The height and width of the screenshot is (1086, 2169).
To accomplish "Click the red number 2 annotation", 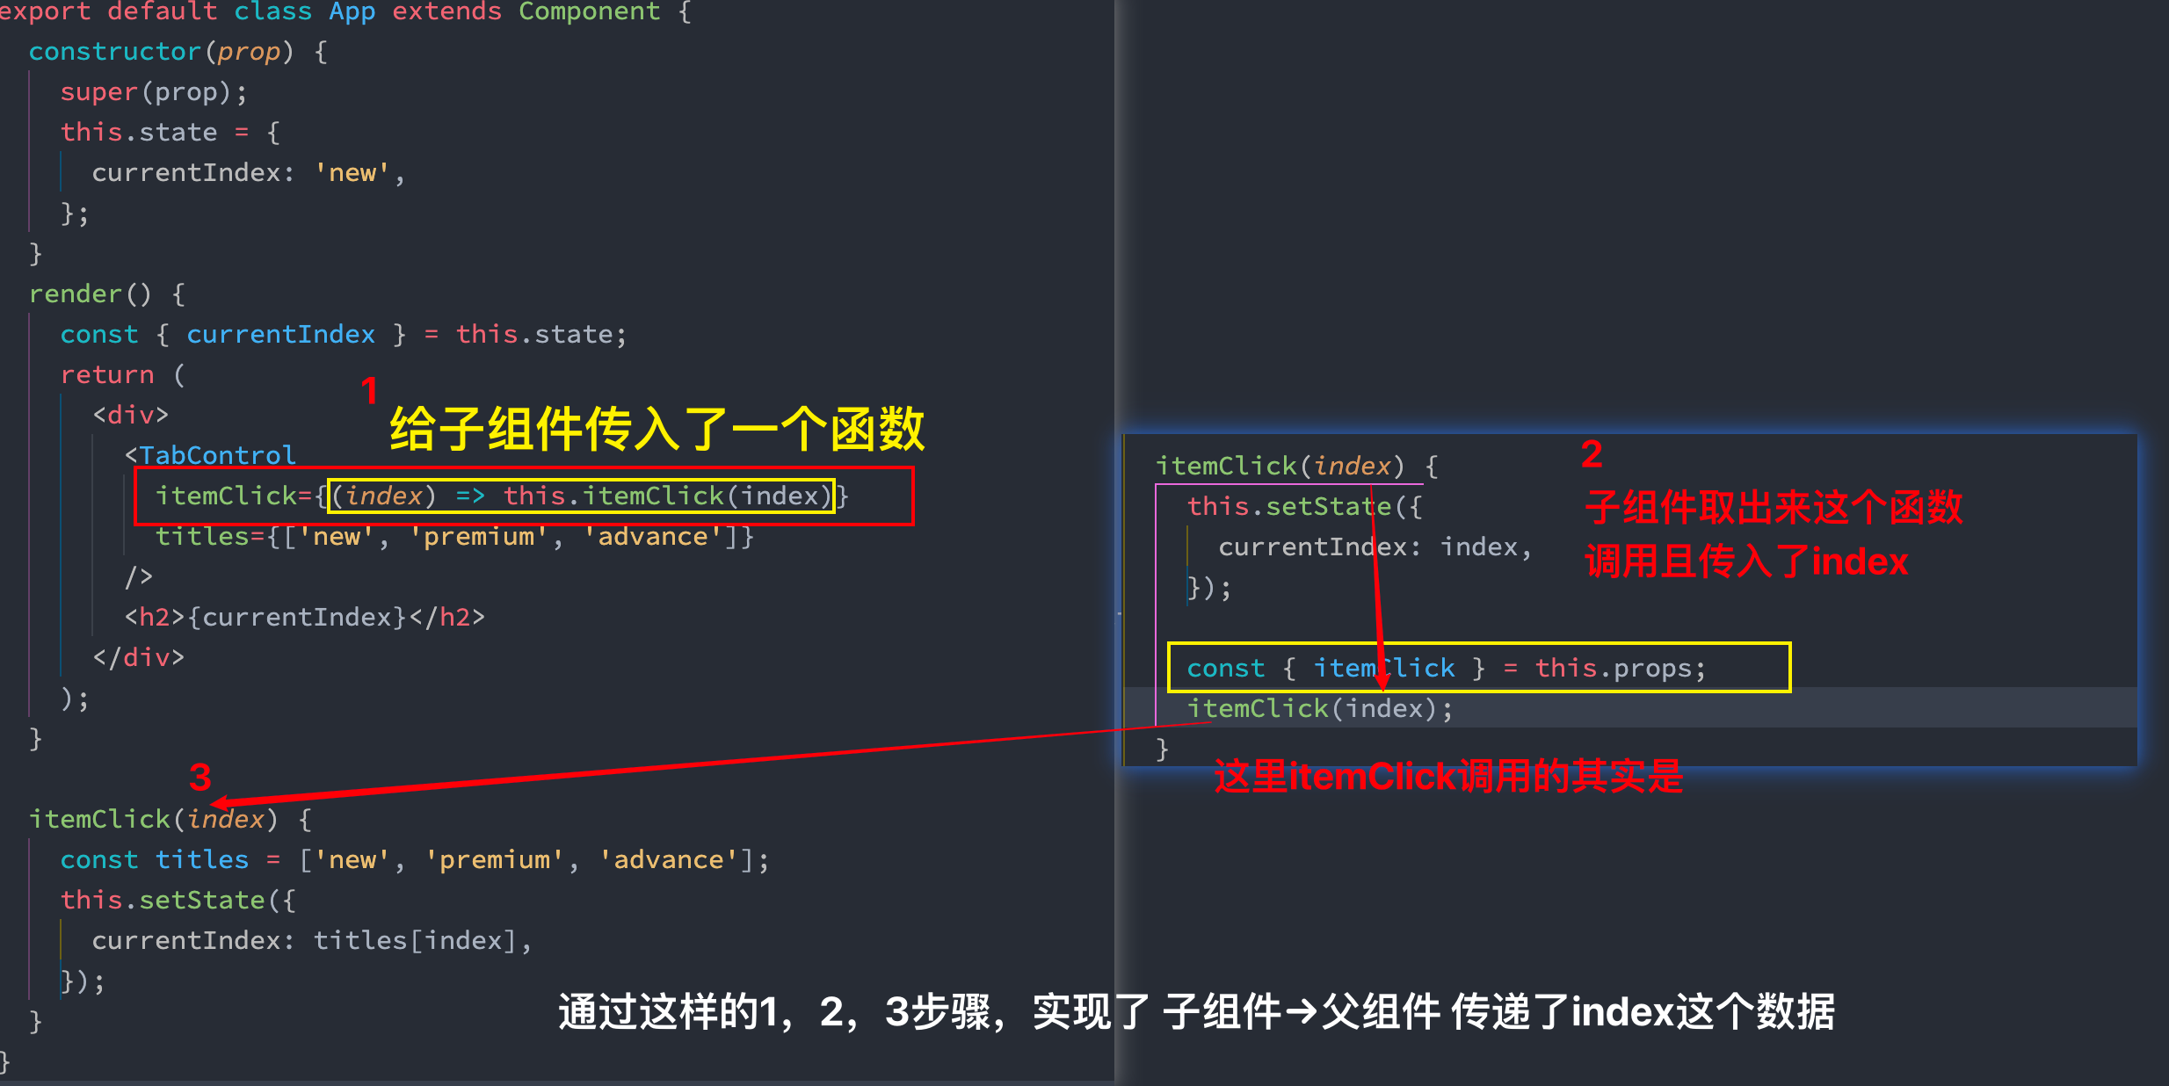I will [1591, 454].
